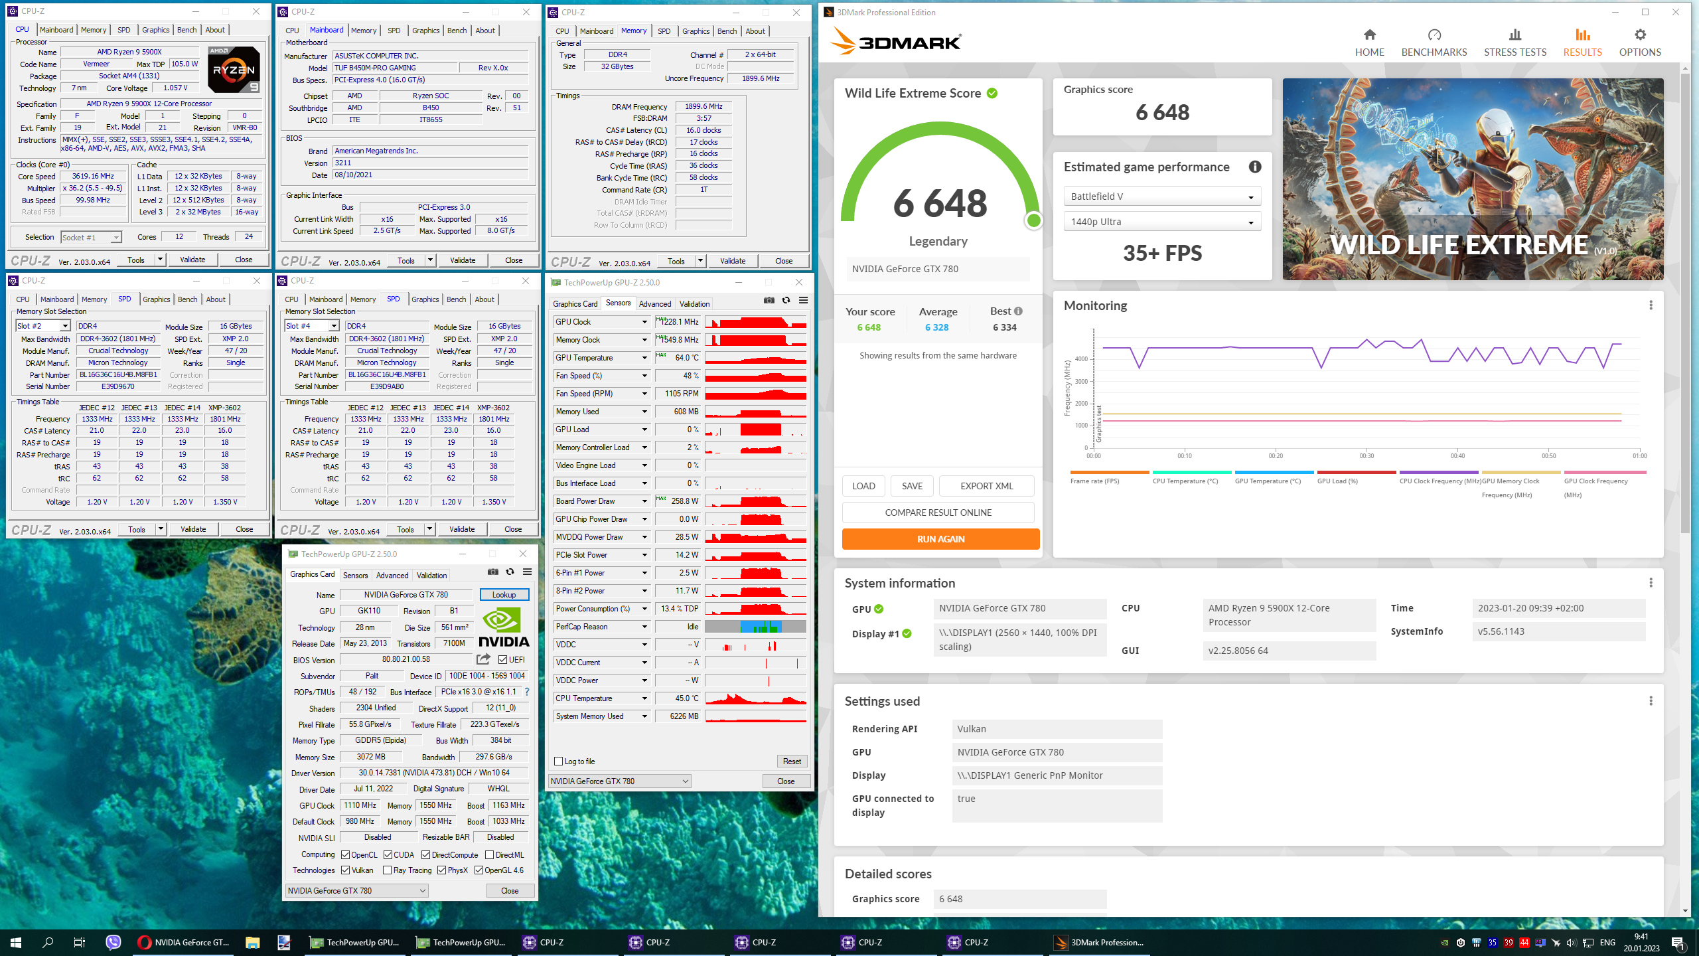Open the 3DMark STRESS TESTS icon
This screenshot has height=956, width=1699.
pos(1514,35)
